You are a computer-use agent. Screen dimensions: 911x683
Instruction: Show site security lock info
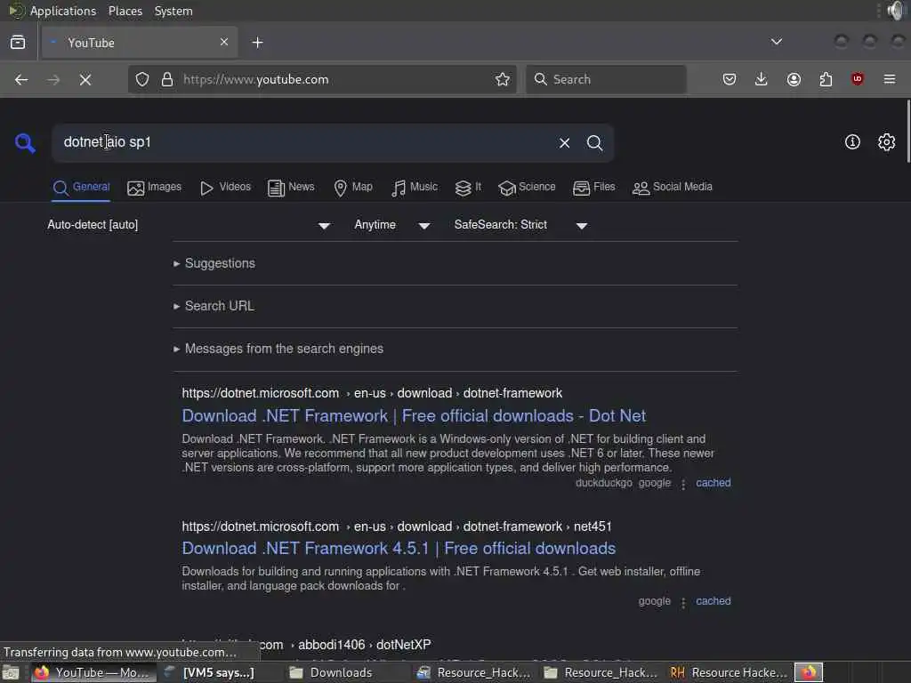pyautogui.click(x=167, y=79)
